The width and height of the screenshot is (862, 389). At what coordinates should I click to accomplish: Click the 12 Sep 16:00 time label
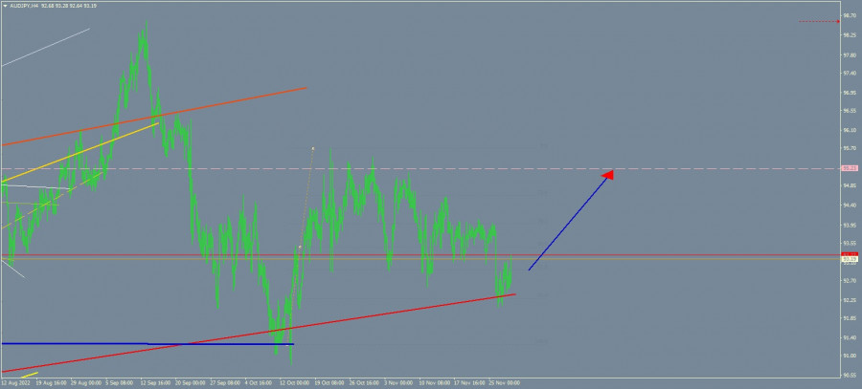(154, 382)
